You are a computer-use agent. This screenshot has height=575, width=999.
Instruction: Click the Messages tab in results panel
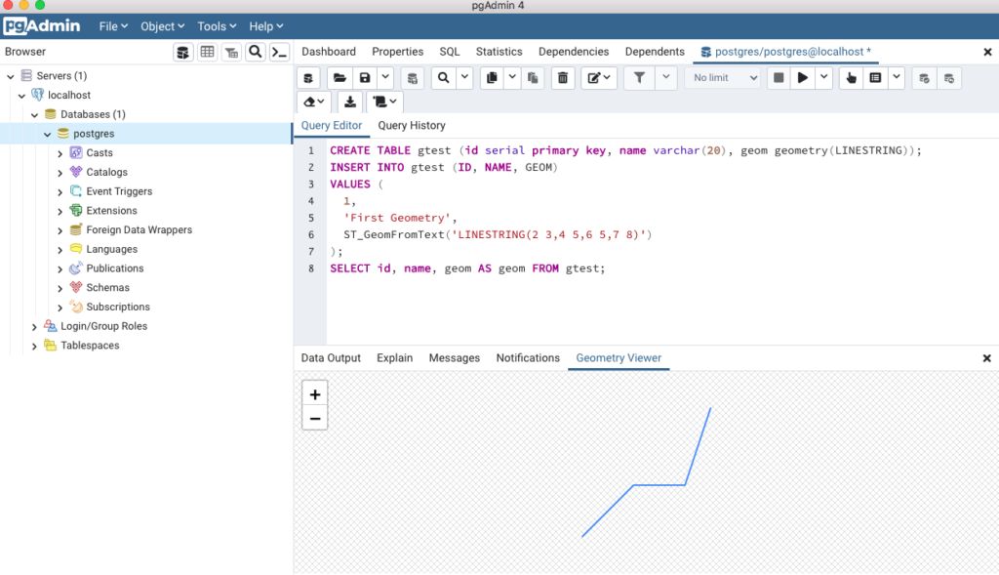tap(454, 358)
